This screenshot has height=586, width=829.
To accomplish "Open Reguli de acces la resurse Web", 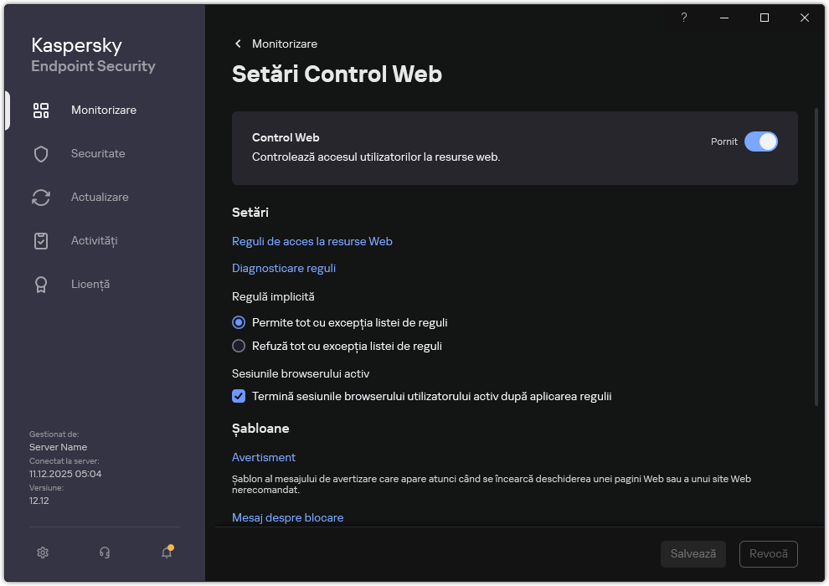I will 312,241.
